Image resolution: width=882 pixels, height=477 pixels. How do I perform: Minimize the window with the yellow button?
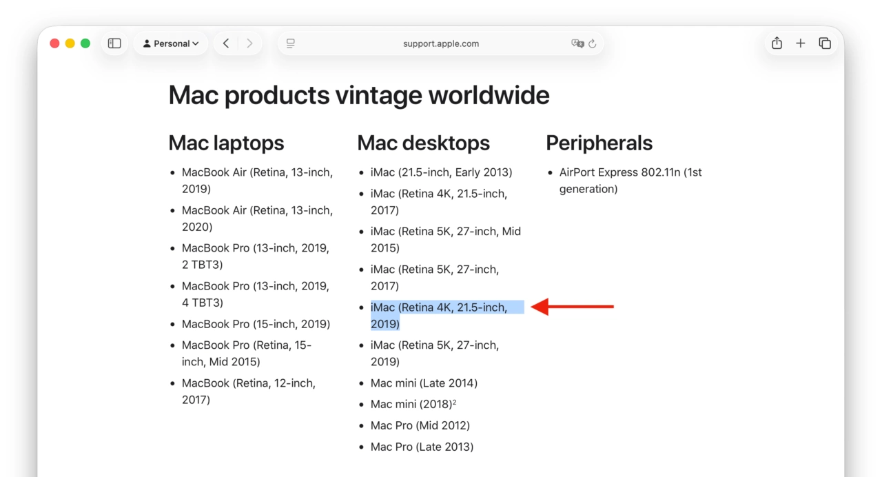point(70,43)
